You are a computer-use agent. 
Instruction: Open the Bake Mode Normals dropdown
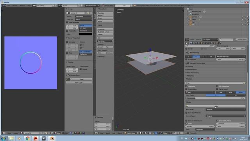[x=226, y=109]
